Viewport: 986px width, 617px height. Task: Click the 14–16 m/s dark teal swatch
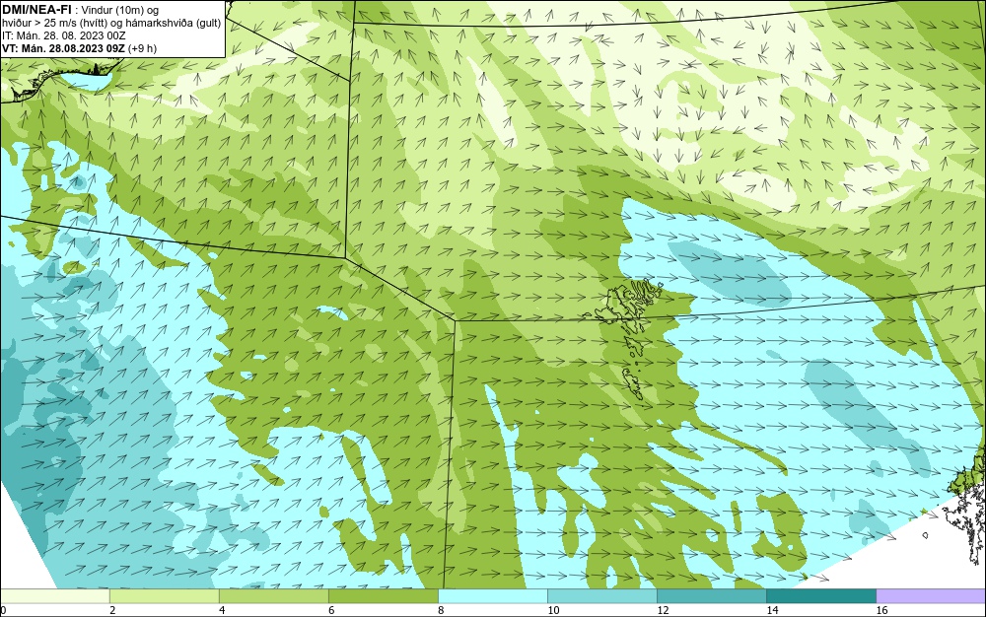[x=821, y=595]
